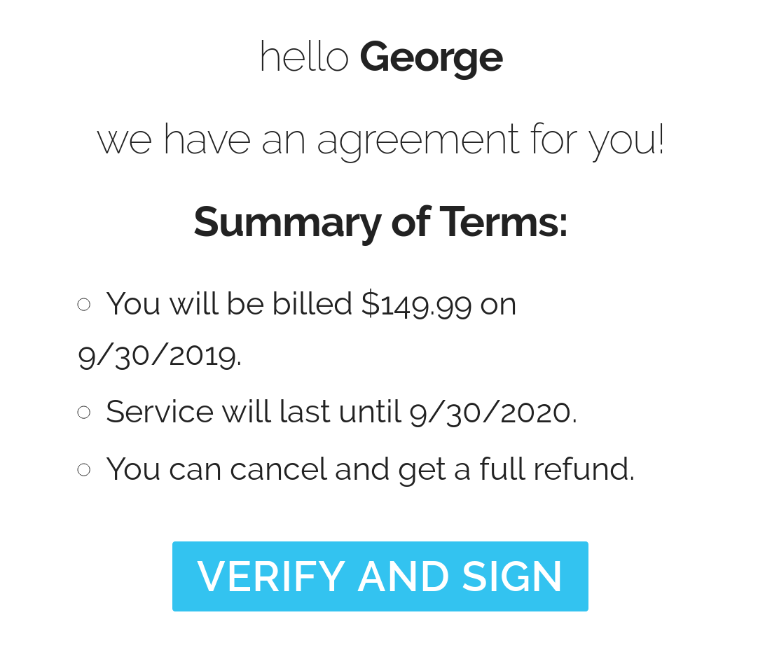
Task: Click the bullet next to Service term
Action: click(x=84, y=412)
